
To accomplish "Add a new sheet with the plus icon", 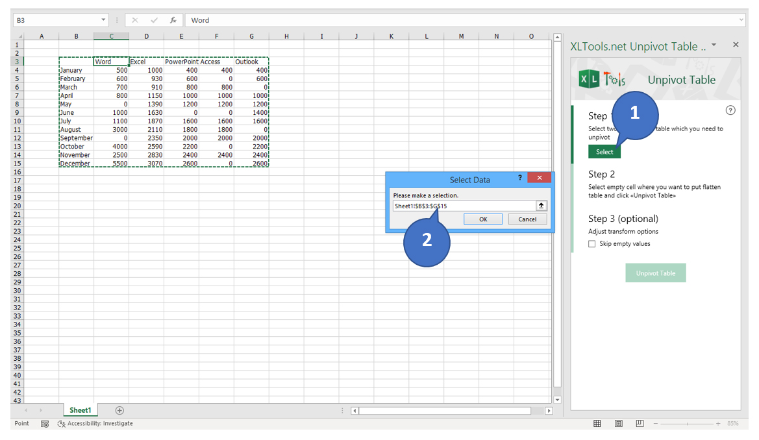I will click(x=119, y=411).
